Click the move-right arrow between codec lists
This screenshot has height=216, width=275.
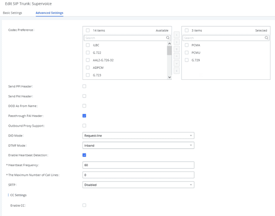177,42
